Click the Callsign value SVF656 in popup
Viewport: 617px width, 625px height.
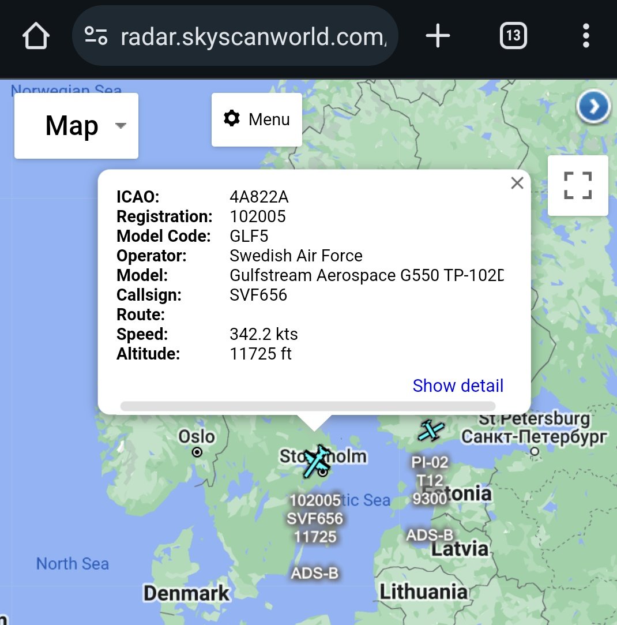tap(258, 295)
